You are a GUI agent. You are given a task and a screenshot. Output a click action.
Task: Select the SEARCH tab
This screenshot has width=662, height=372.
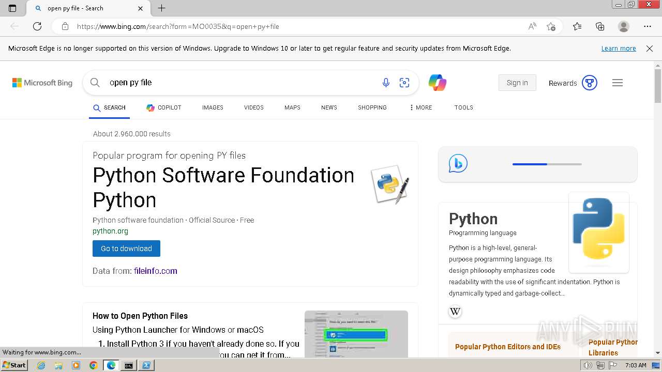[109, 107]
